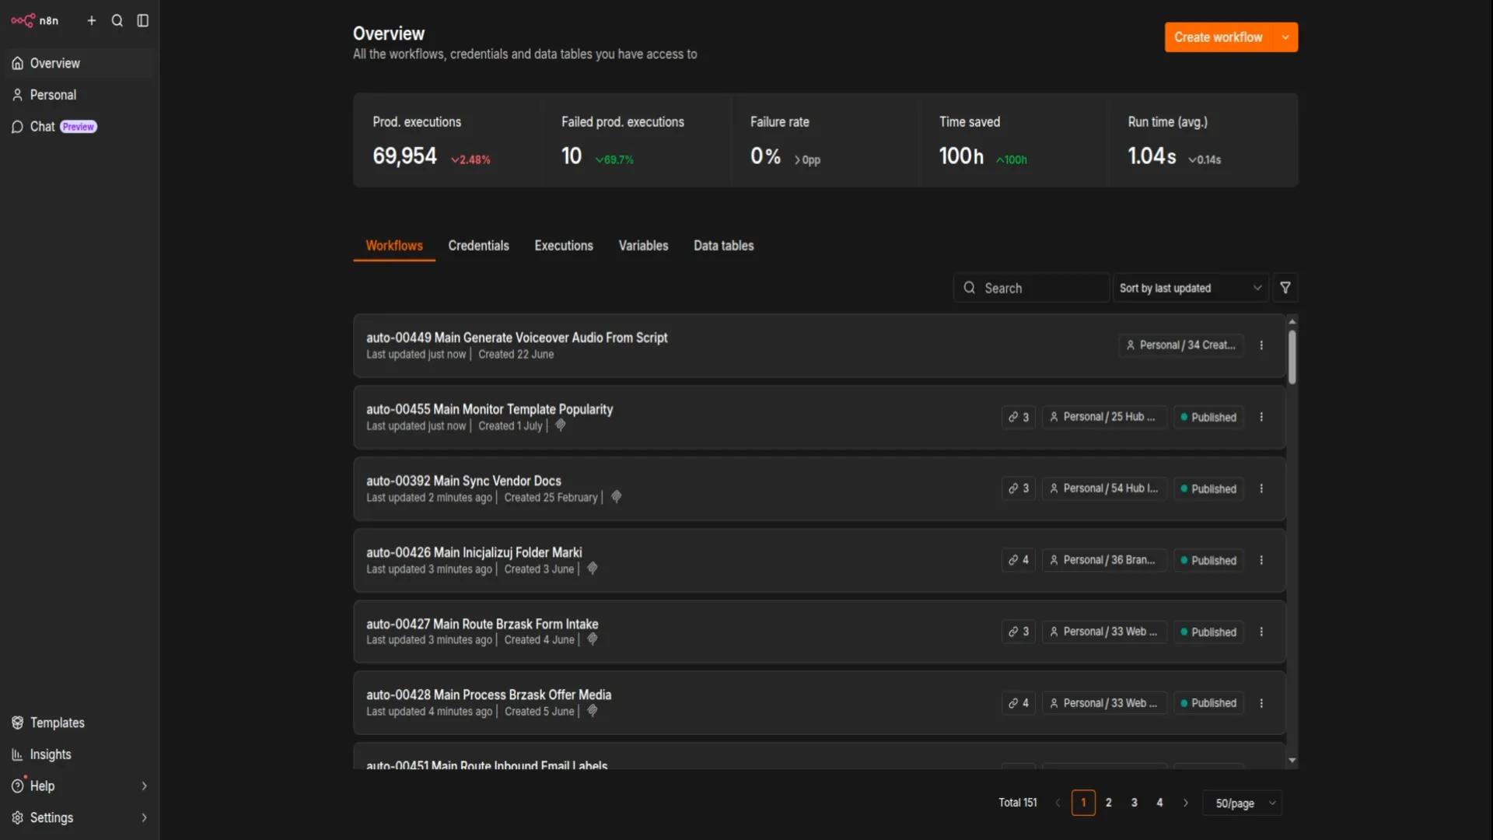The image size is (1493, 840).
Task: Switch to the Credentials tab
Action: pos(478,246)
